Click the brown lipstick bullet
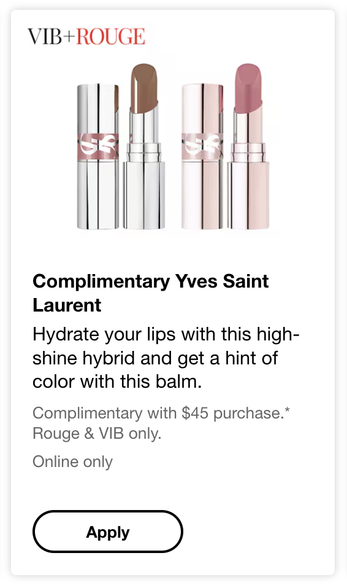This screenshot has width=347, height=585. point(143,88)
